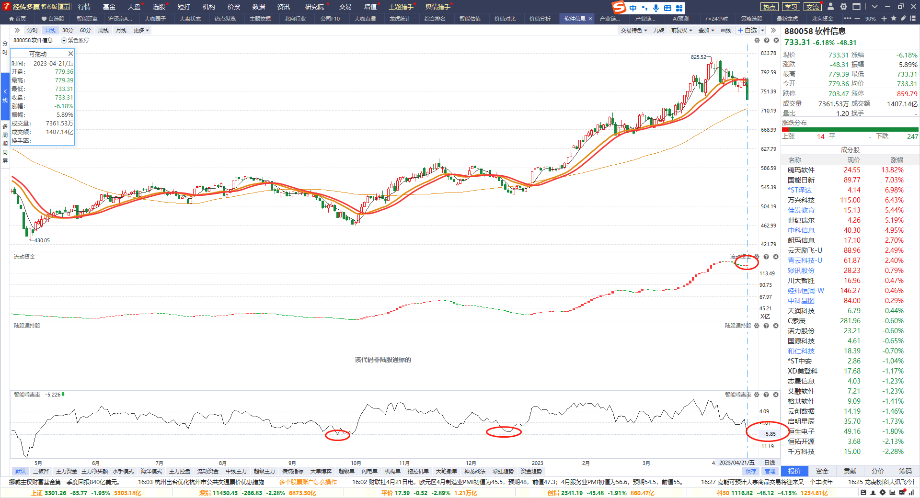
Task: Click help icon of 陆股通持股 panel
Action: click(x=766, y=326)
